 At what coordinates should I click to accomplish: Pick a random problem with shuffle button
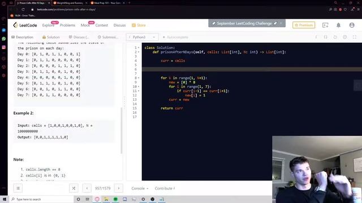(x=74, y=188)
